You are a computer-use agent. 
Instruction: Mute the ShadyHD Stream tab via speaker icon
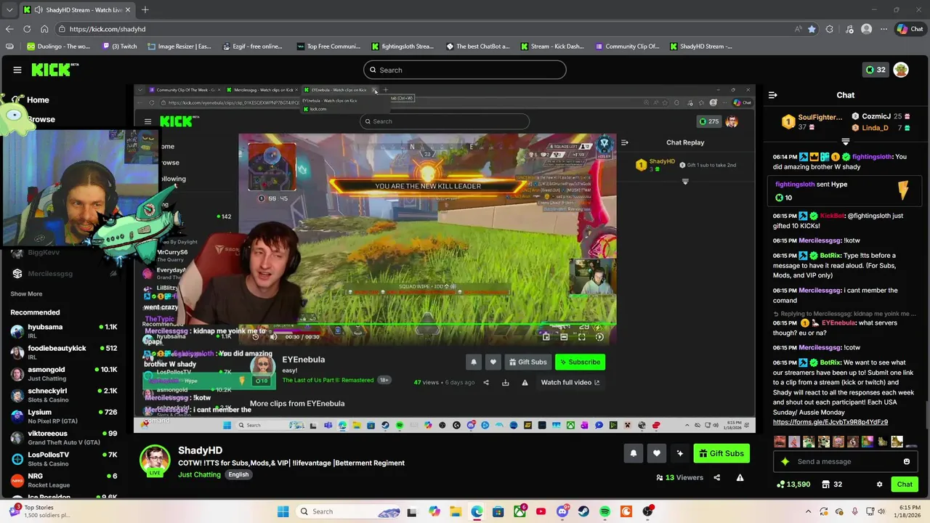point(38,10)
